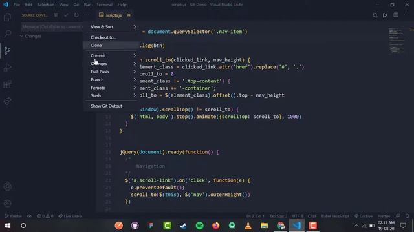Click the errors and warnings indicator

click(45, 216)
